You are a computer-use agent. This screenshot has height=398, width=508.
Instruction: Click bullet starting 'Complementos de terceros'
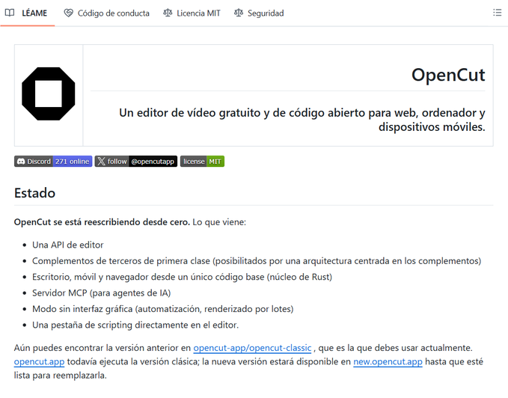tap(257, 261)
